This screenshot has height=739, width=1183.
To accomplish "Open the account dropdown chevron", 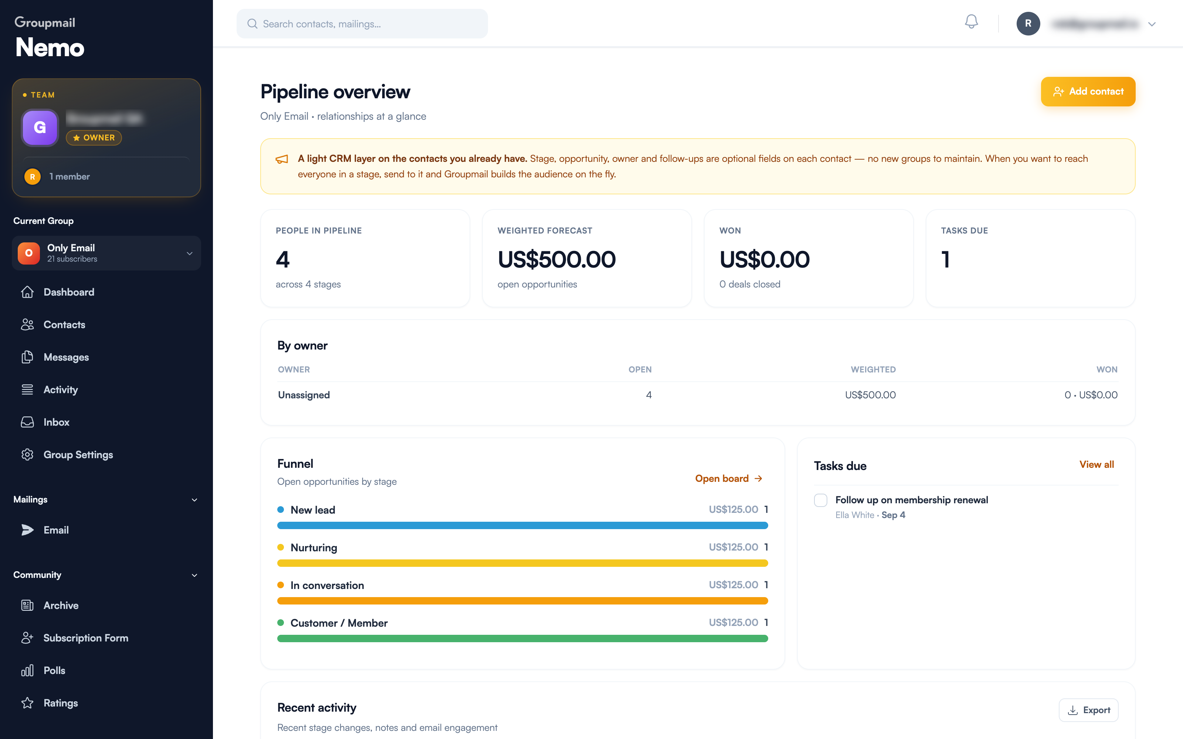I will [x=1152, y=24].
